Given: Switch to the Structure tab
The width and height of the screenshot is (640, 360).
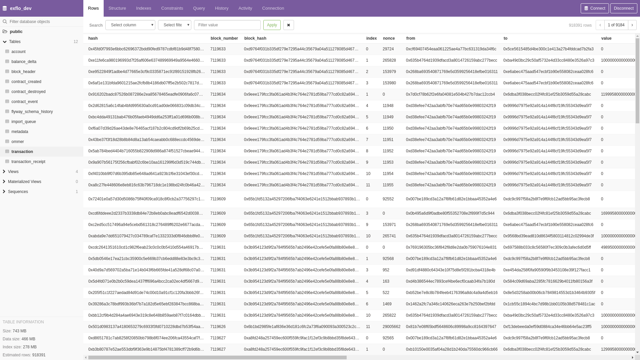Looking at the screenshot, I should point(117,8).
